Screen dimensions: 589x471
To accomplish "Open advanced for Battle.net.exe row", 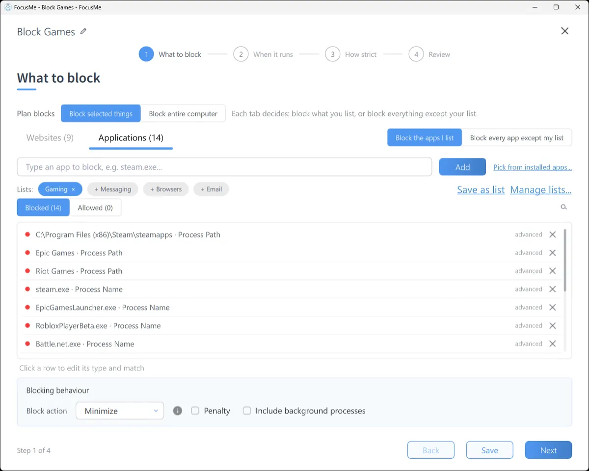I will pos(529,344).
